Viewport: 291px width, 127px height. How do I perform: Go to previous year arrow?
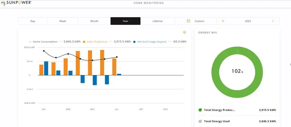[x=223, y=21]
